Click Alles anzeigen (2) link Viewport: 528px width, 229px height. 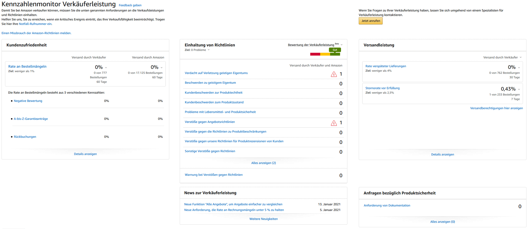coord(263,163)
